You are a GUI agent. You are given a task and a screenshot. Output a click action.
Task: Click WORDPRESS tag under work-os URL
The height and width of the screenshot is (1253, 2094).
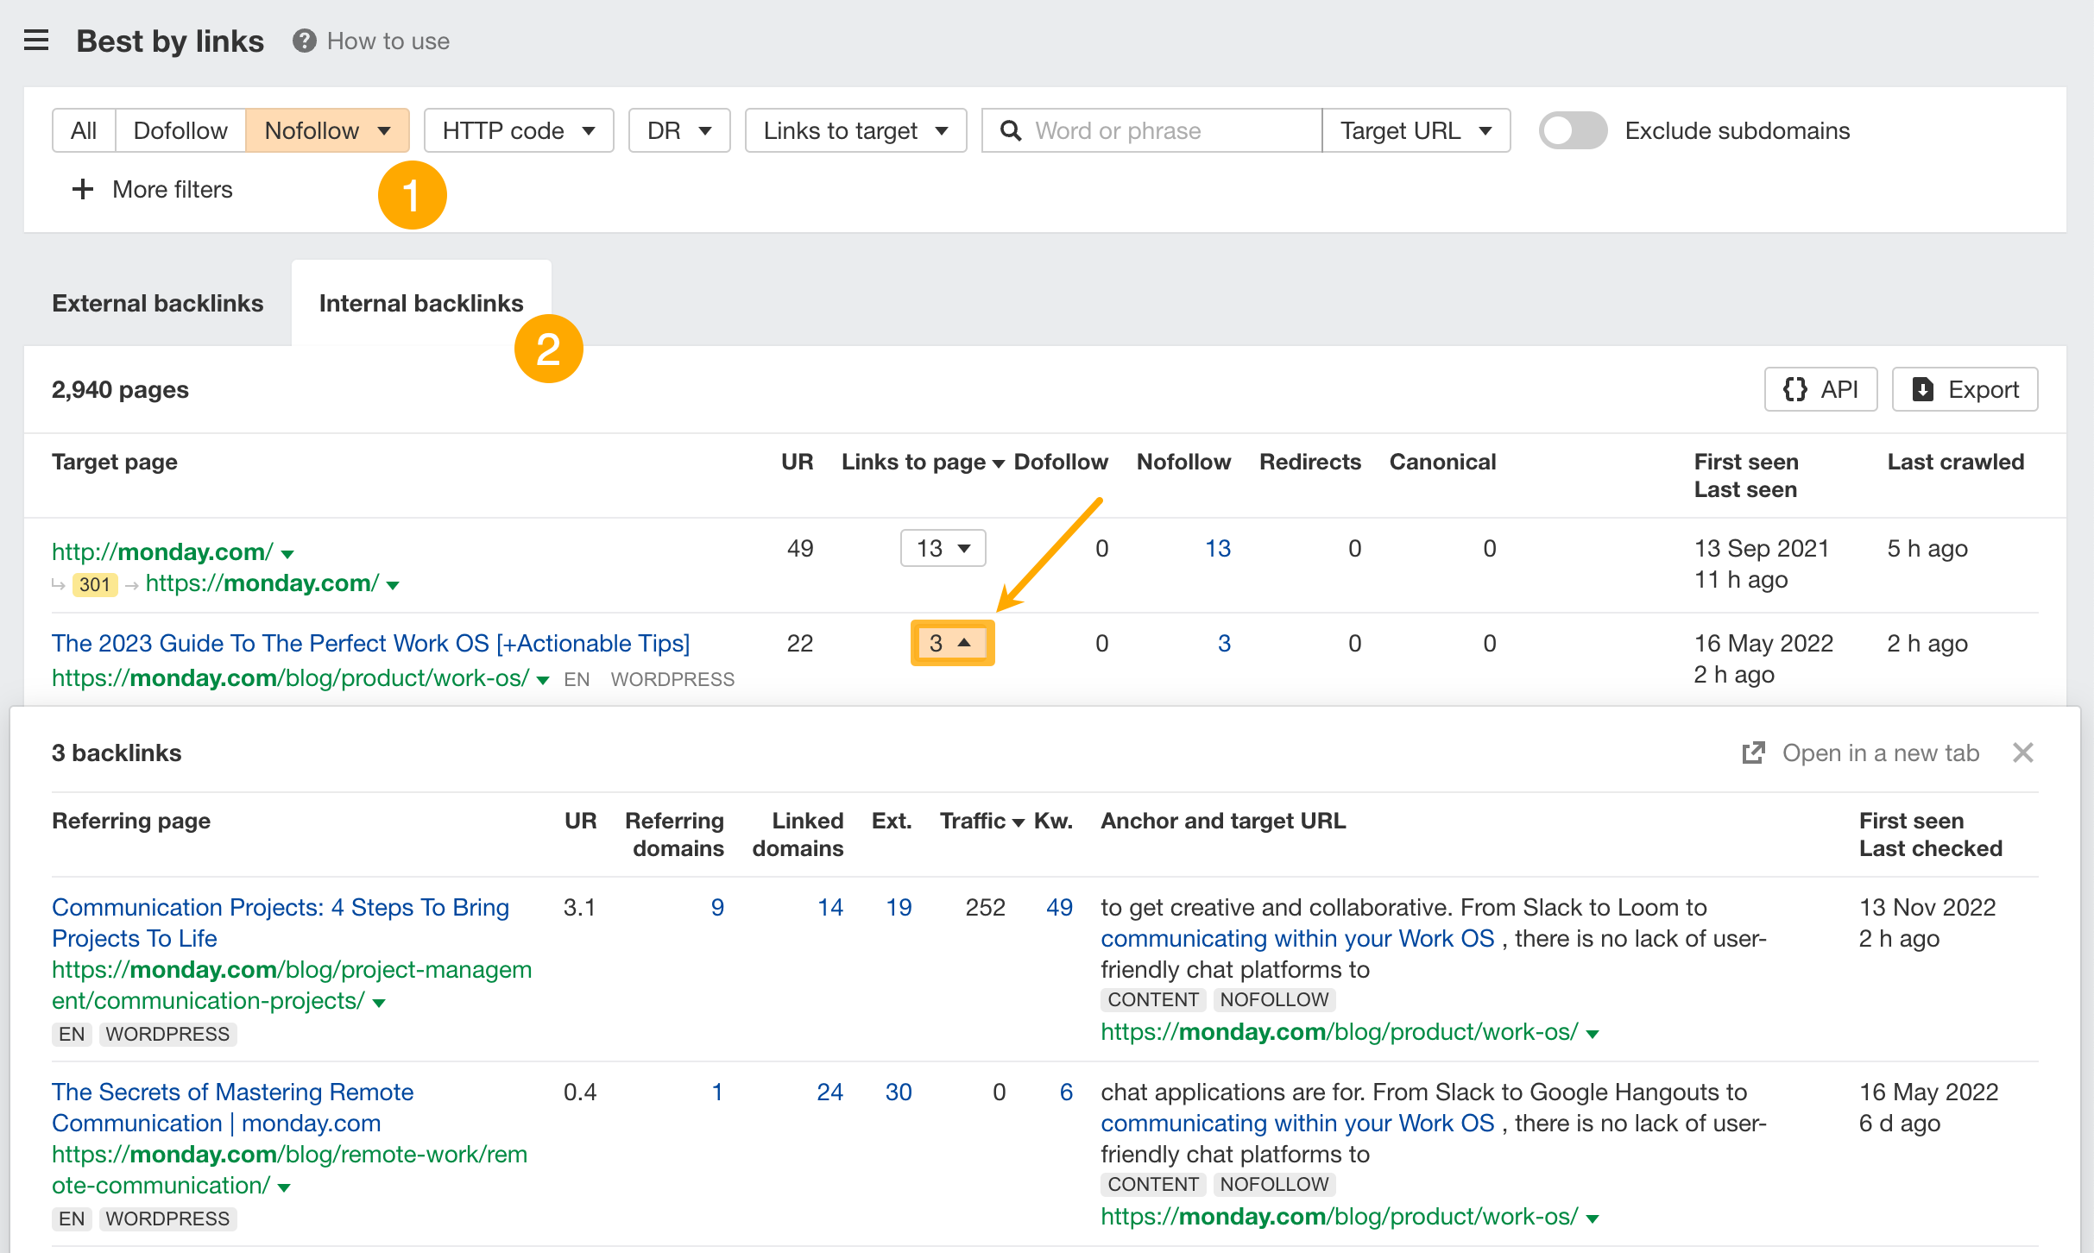click(672, 679)
